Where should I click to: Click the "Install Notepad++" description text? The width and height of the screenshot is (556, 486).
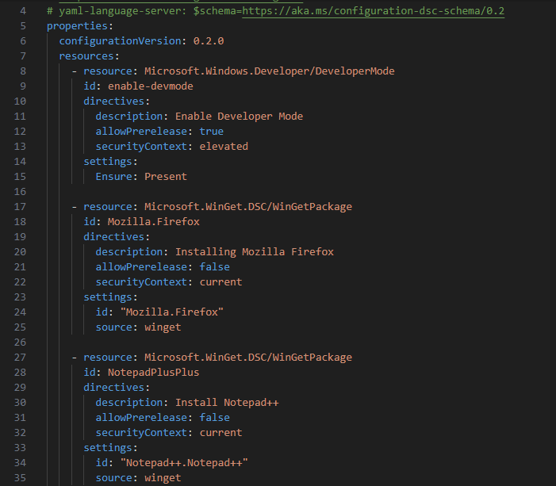tap(227, 403)
